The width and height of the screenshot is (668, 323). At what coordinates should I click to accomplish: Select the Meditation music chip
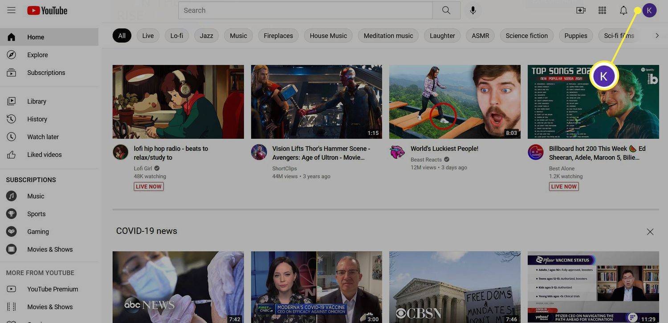388,36
